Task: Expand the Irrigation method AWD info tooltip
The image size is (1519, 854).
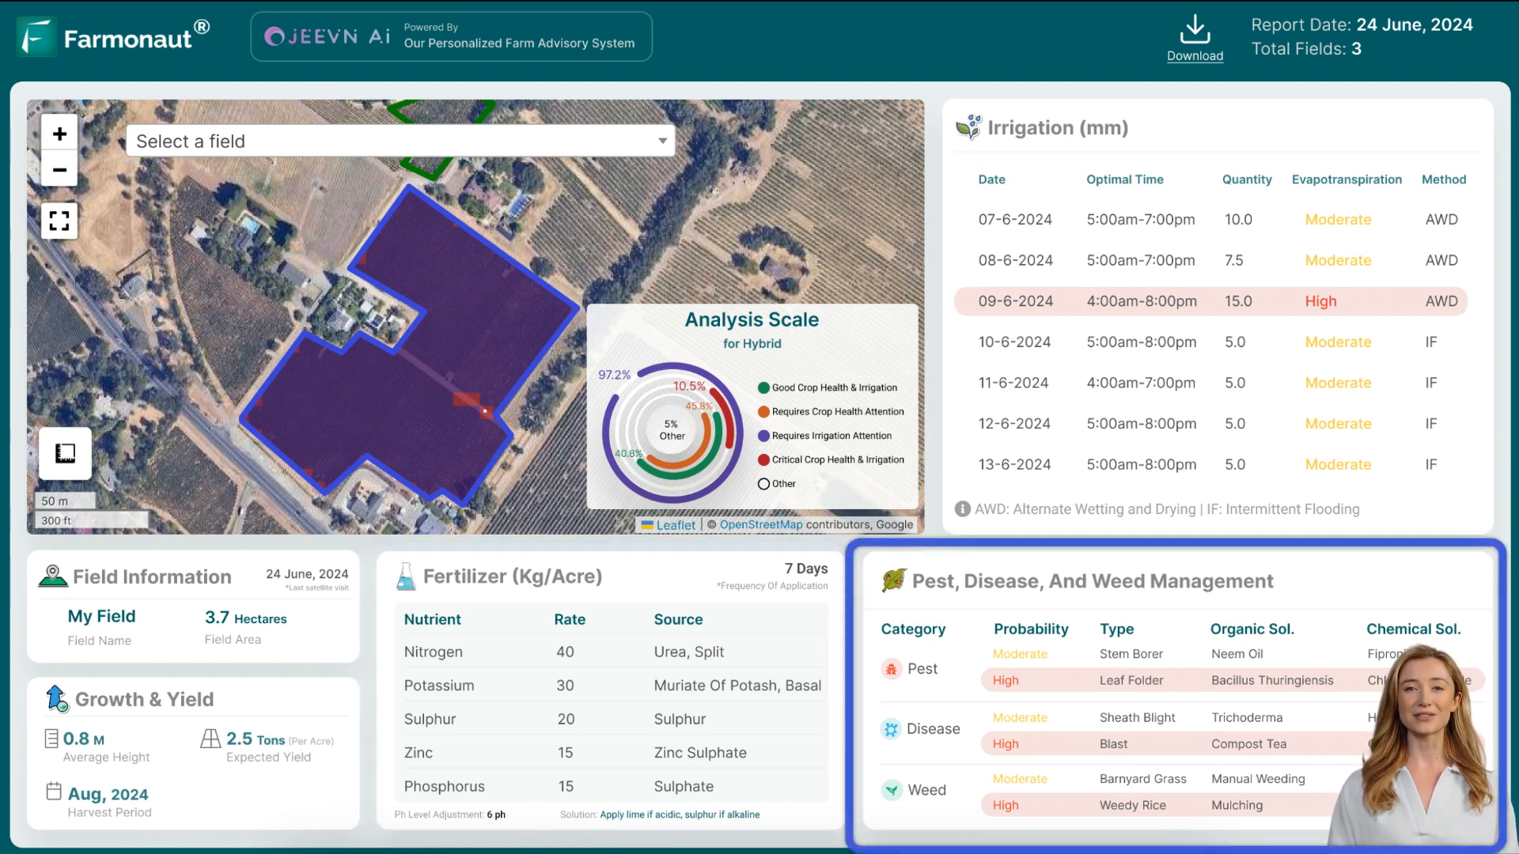Action: click(962, 509)
